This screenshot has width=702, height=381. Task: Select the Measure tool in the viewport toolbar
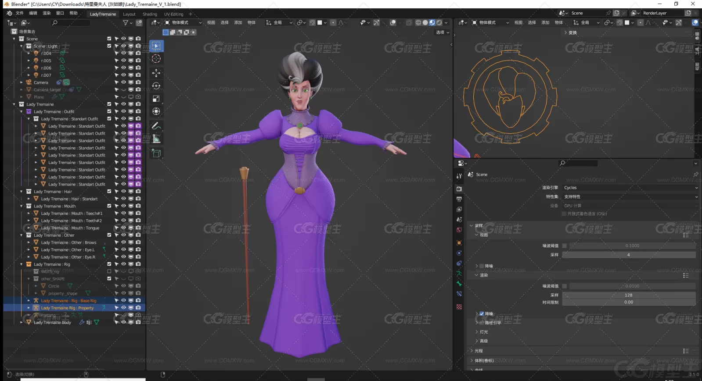click(x=156, y=139)
